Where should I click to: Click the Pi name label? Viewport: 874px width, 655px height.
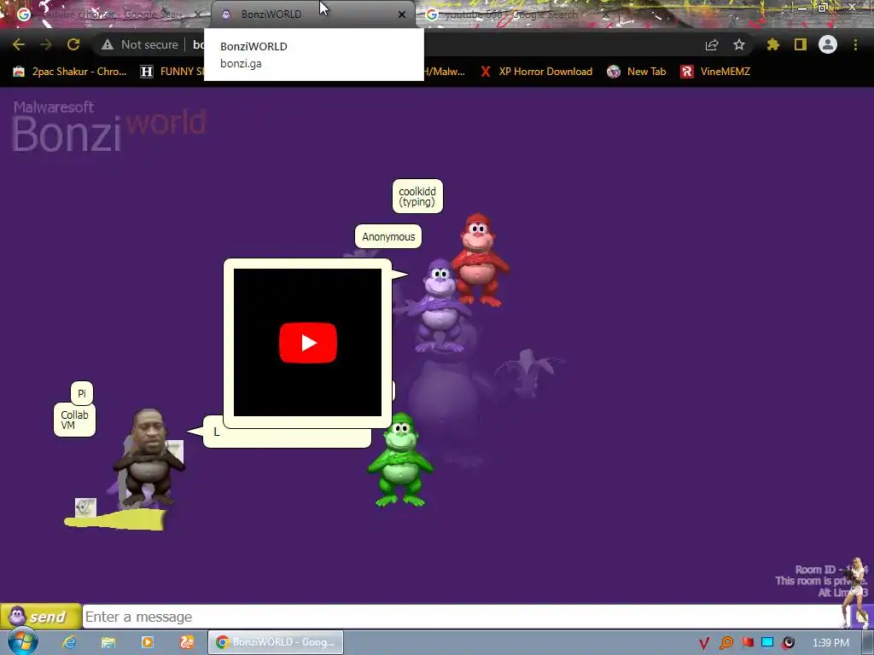coord(82,393)
